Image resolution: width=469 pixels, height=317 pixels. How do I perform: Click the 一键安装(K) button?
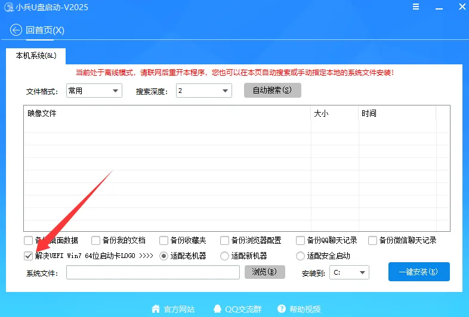click(419, 272)
